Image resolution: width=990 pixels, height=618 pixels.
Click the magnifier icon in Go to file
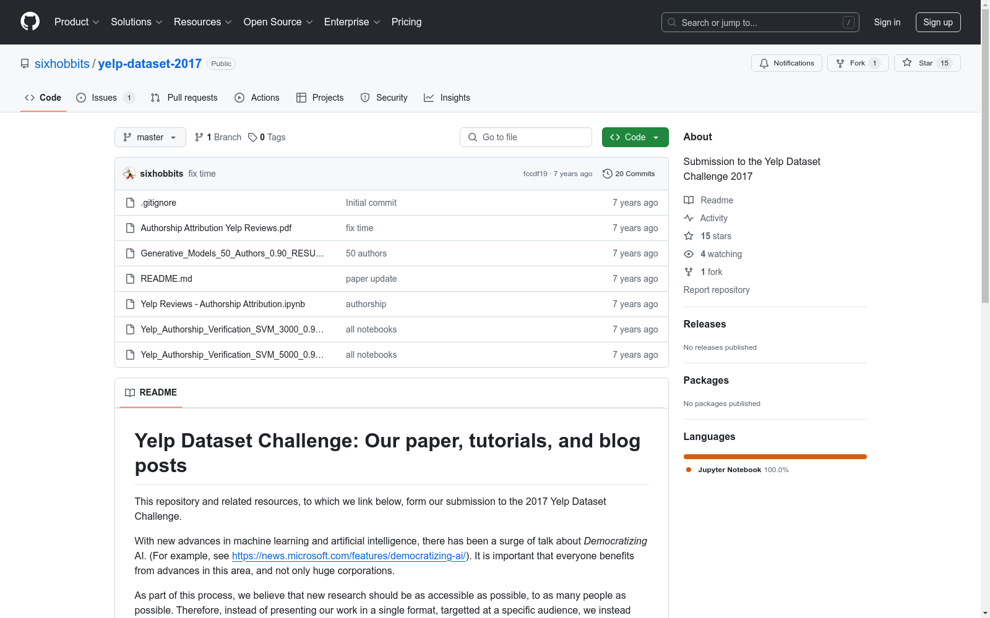(x=473, y=137)
